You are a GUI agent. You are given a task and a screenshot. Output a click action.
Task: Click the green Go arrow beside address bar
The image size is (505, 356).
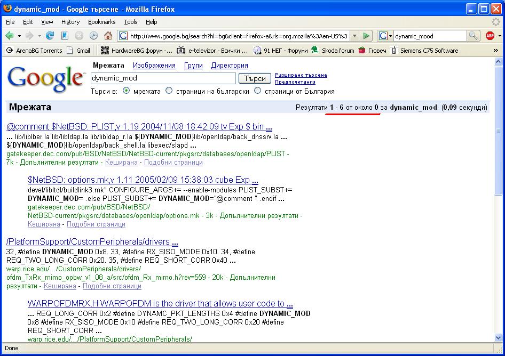coord(366,36)
